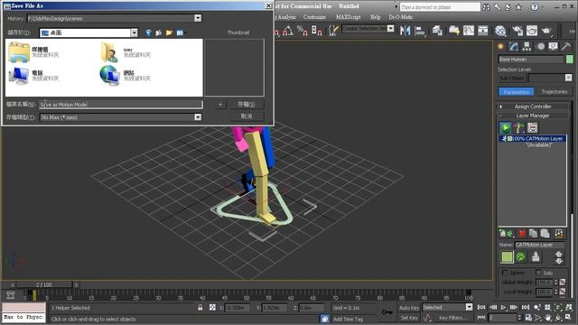Expand the Assign Controller rollout
This screenshot has height=325, width=578.
coord(533,107)
